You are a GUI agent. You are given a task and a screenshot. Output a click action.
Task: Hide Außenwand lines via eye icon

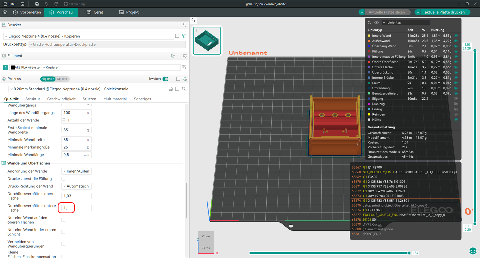point(456,41)
